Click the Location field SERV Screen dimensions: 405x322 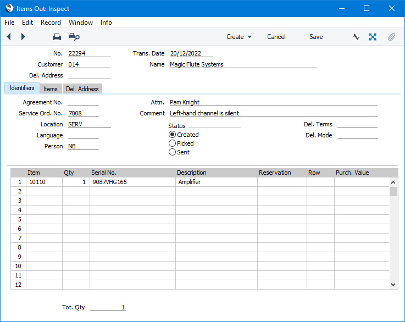tap(90, 124)
